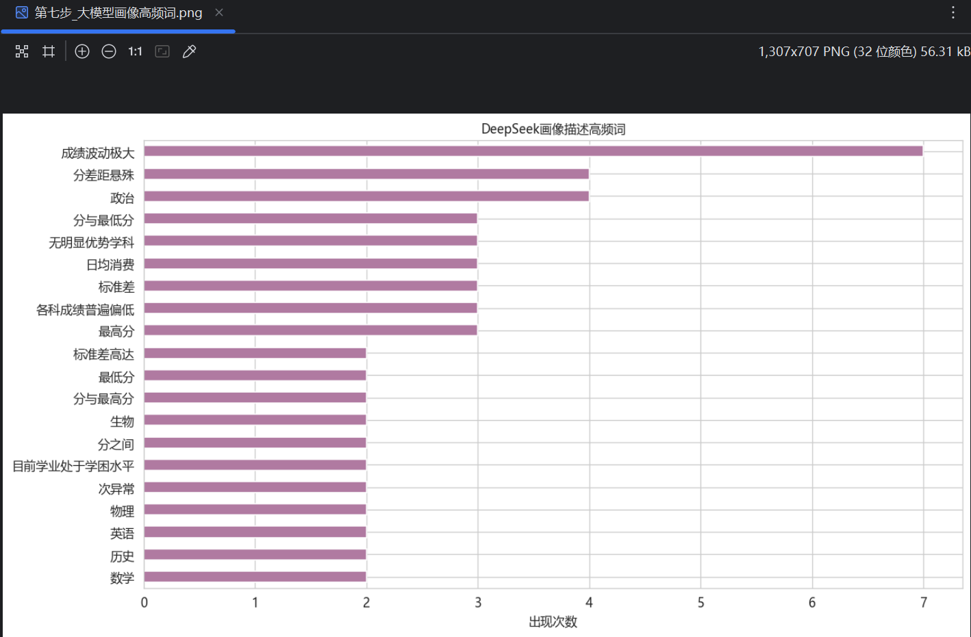This screenshot has height=637, width=971.
Task: Click the y-axis label 物理
Action: click(123, 511)
